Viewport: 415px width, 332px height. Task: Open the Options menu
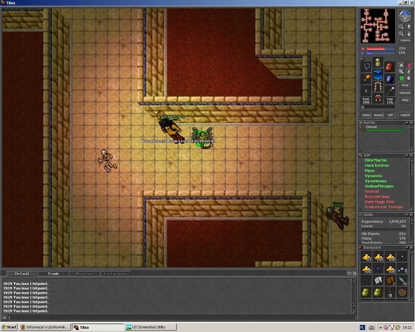tap(405, 93)
